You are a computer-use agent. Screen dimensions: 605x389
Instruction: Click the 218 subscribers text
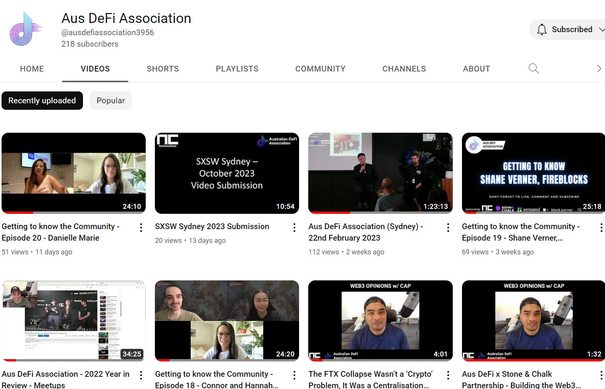[90, 44]
